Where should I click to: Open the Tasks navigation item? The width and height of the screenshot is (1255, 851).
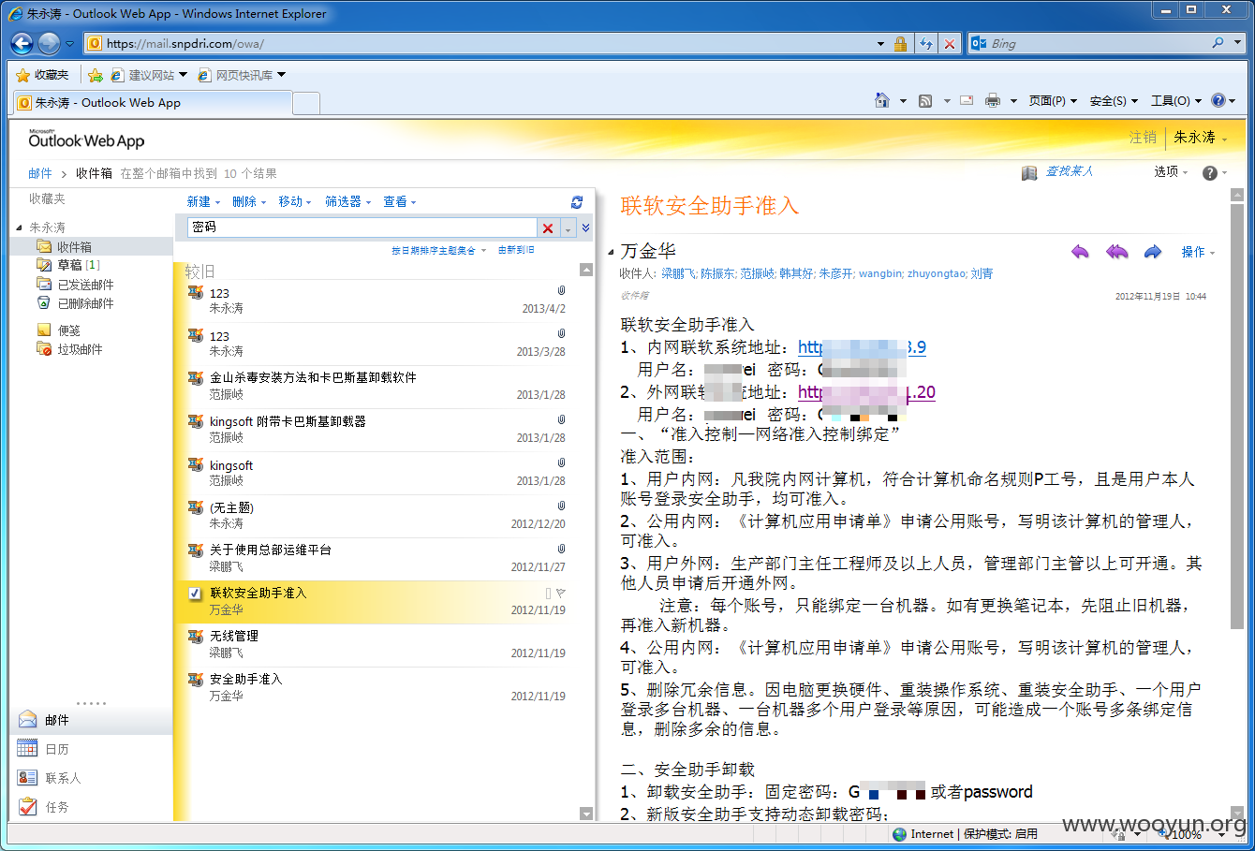coord(91,807)
